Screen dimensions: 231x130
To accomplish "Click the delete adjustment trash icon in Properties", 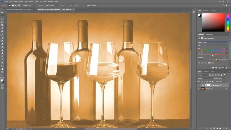I will click(227, 68).
